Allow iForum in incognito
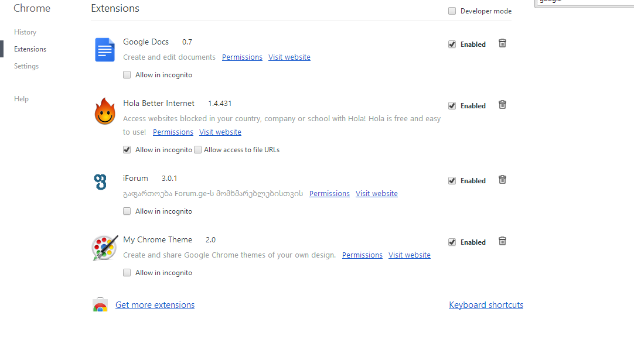 pyautogui.click(x=127, y=211)
